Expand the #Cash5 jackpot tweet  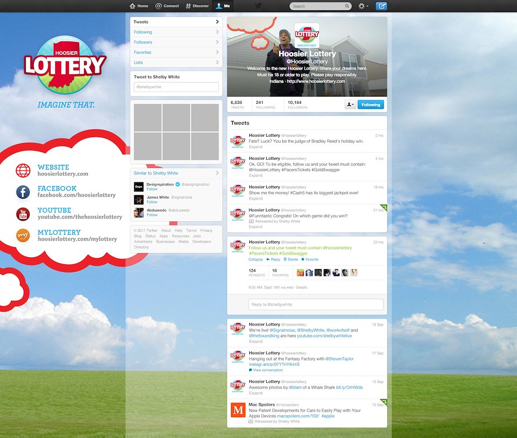click(x=255, y=199)
